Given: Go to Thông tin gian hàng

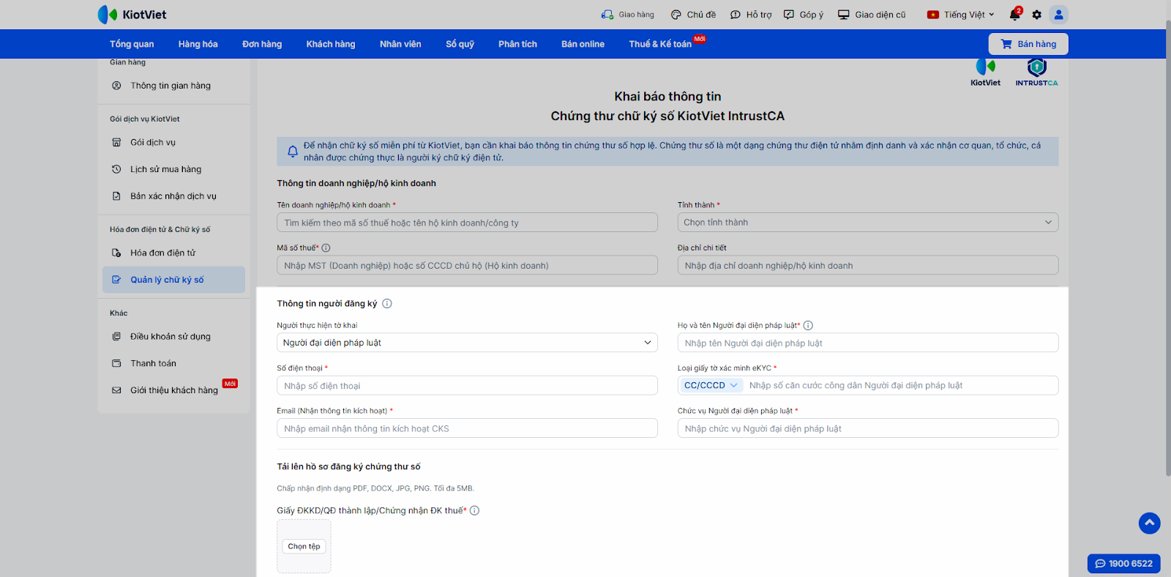Looking at the screenshot, I should pos(171,86).
